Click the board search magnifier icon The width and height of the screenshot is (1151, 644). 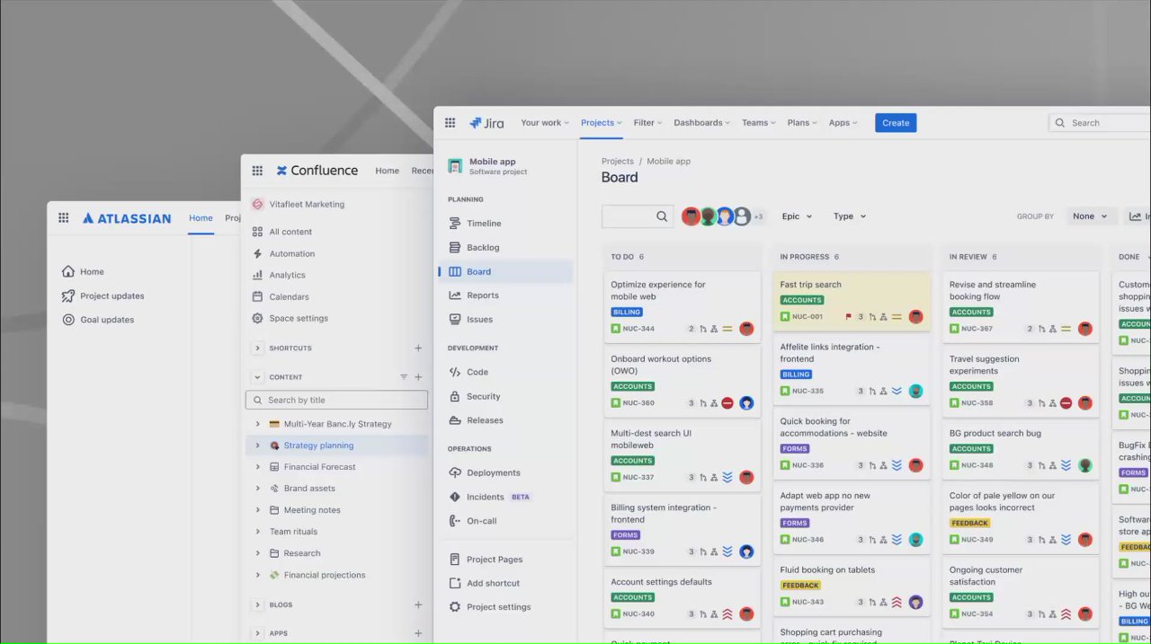point(662,216)
